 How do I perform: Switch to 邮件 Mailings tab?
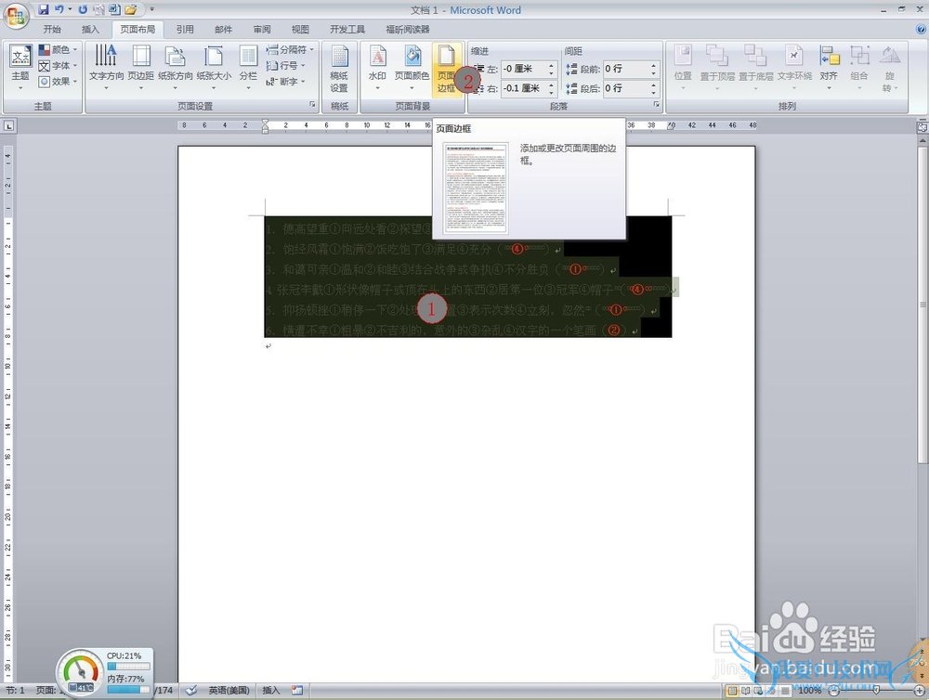(x=223, y=29)
